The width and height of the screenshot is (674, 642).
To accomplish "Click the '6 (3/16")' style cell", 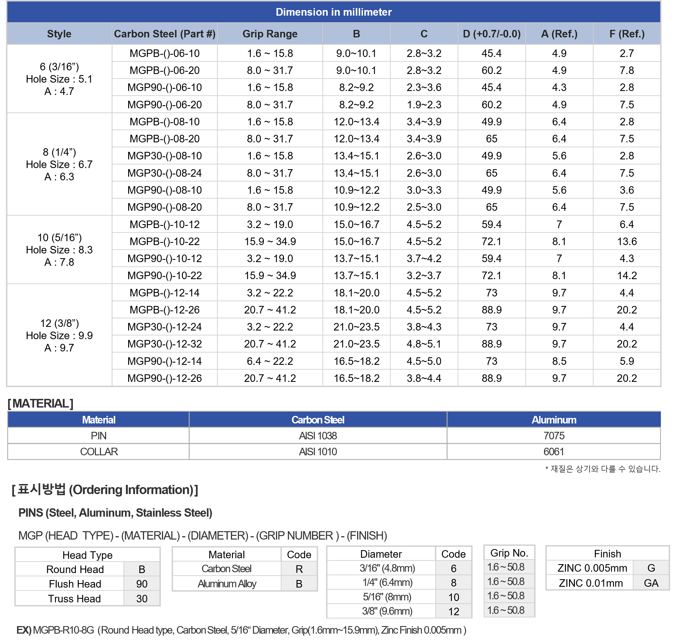I will pos(59,79).
